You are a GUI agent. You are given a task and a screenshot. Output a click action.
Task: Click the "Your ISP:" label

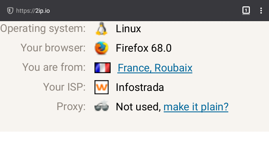tap(64, 87)
